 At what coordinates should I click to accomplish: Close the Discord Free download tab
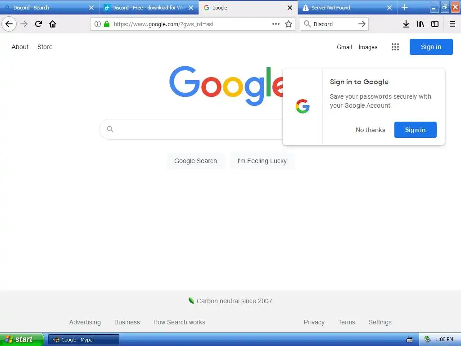coord(191,8)
